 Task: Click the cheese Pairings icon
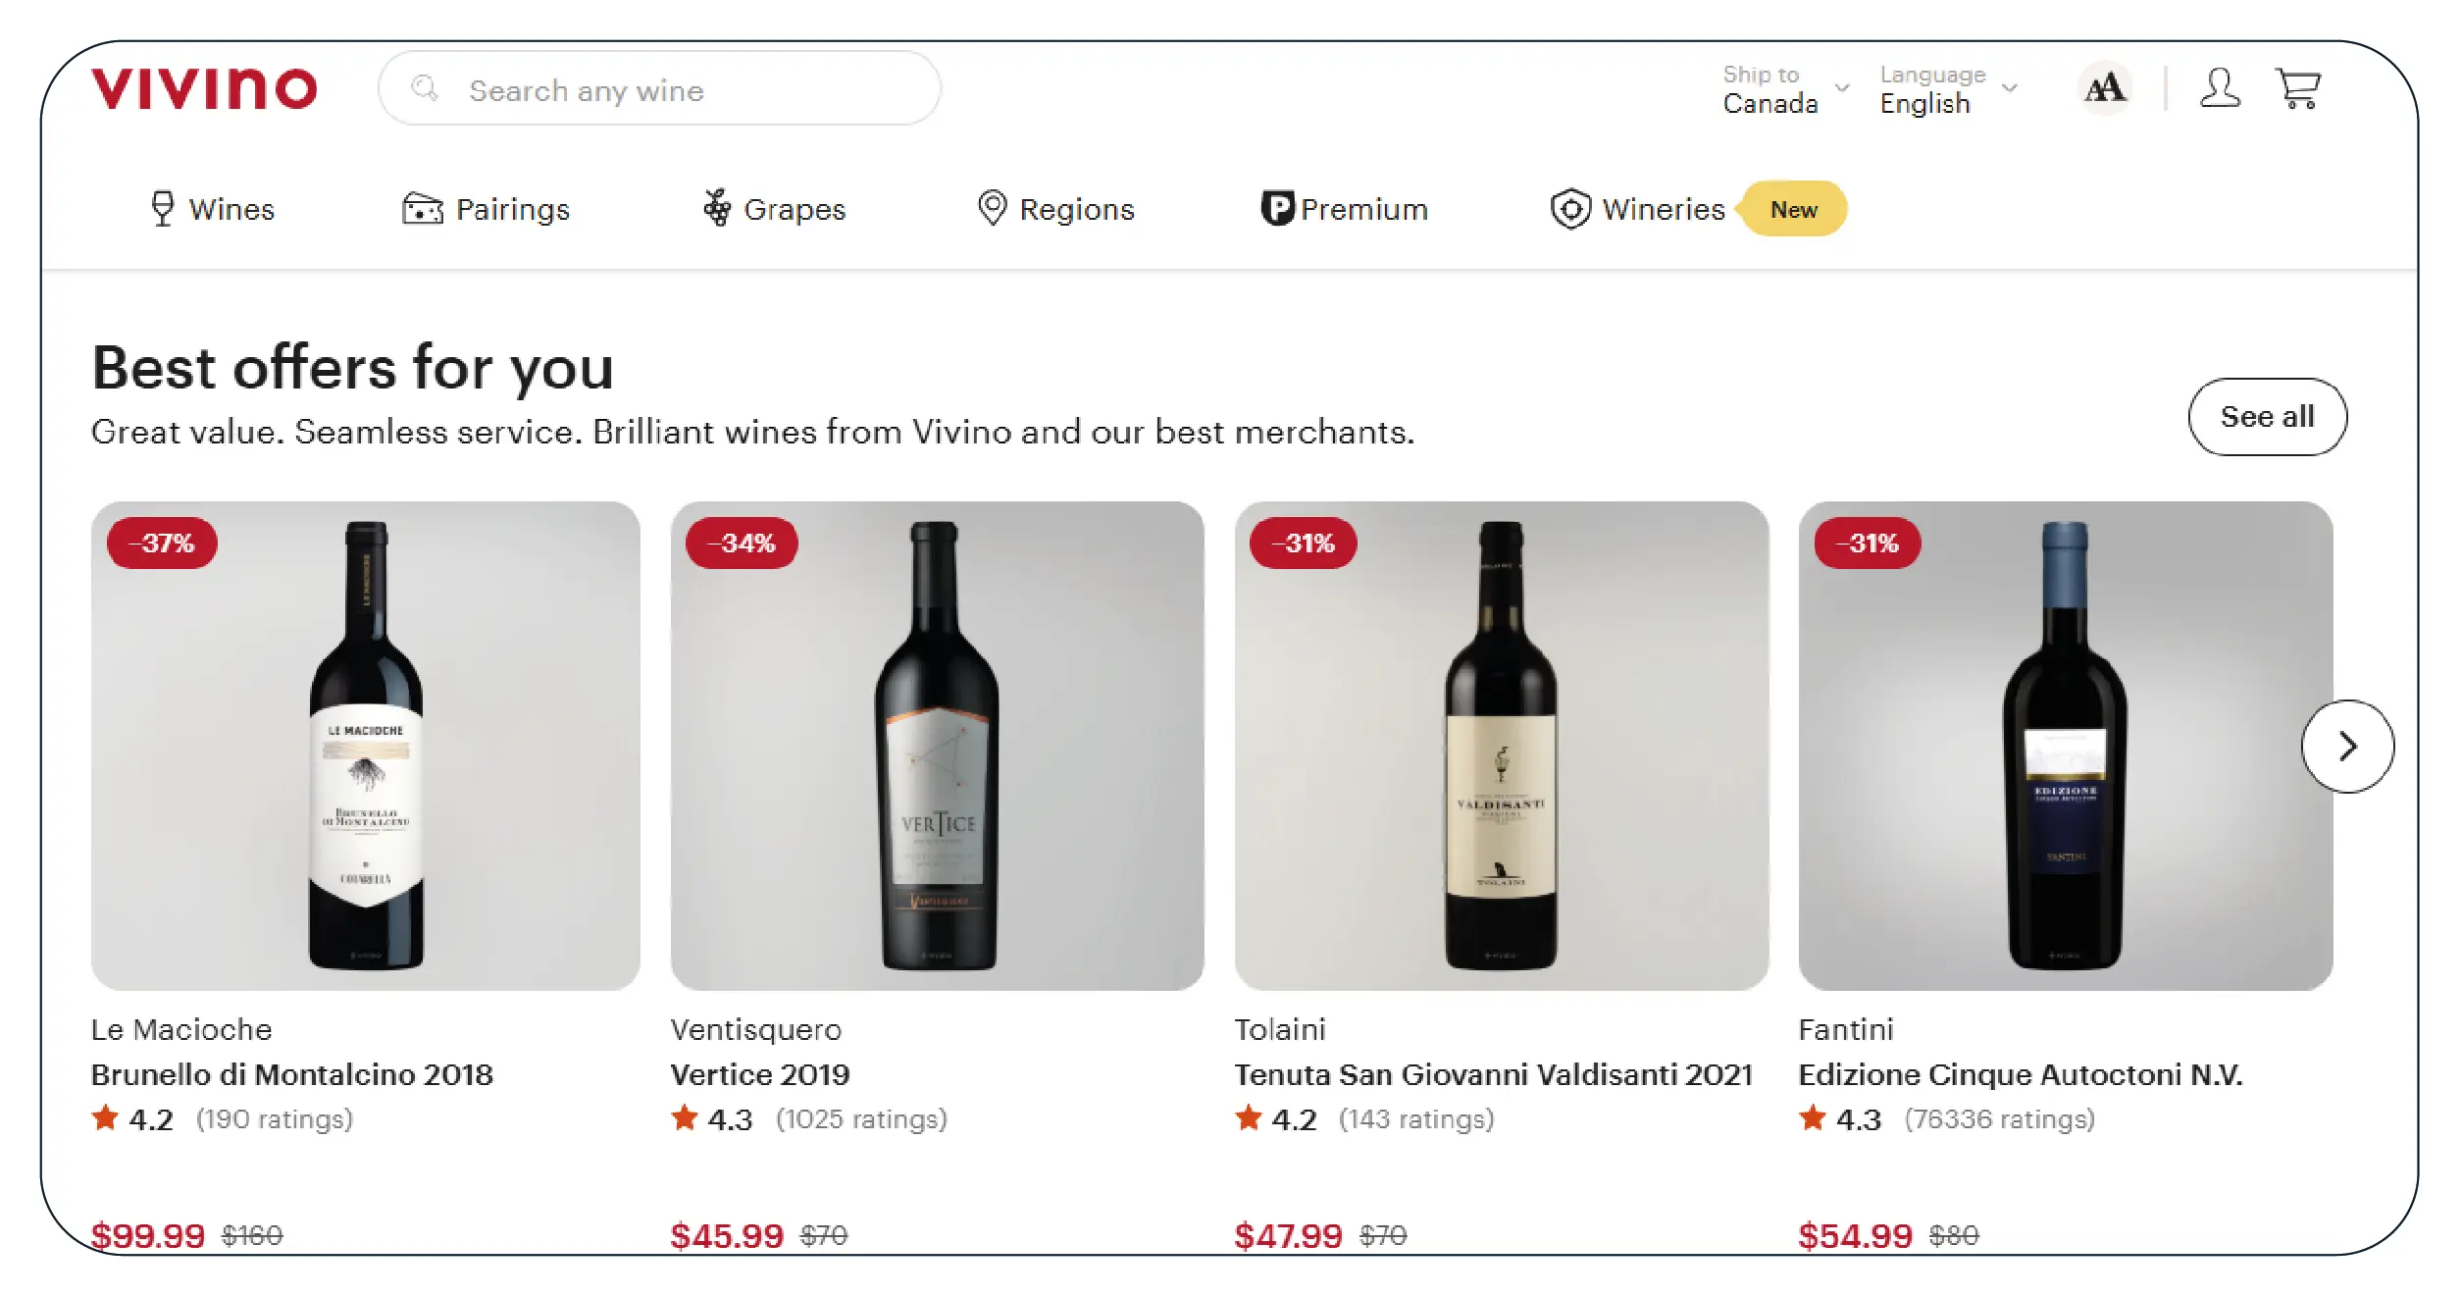pos(423,209)
